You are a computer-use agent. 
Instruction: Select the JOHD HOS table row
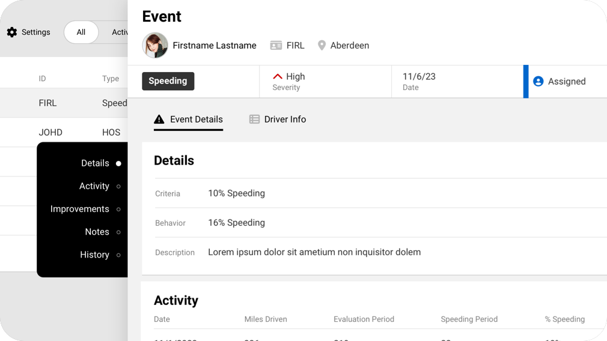tap(63, 132)
